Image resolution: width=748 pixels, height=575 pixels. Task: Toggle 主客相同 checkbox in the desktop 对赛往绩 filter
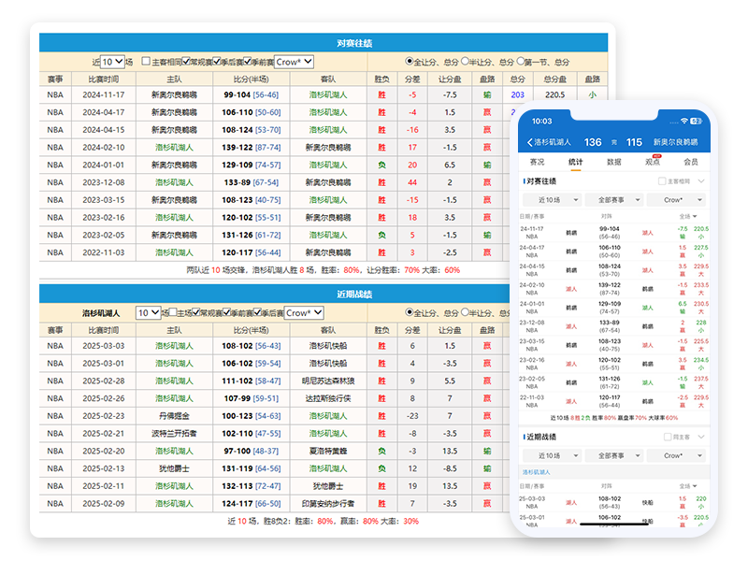click(x=146, y=61)
